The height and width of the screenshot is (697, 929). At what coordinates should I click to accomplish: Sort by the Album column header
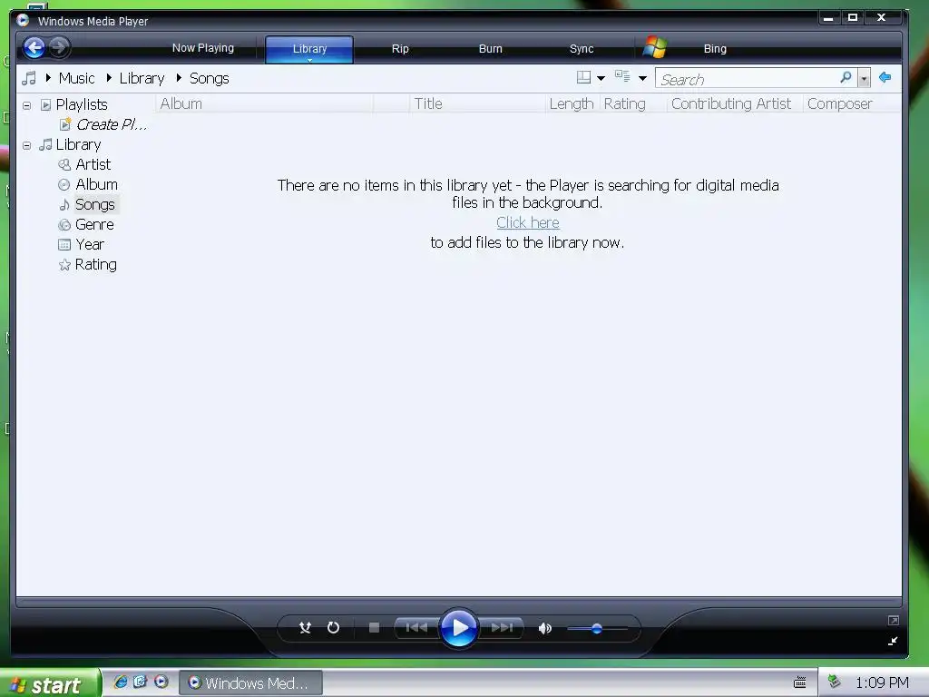click(x=264, y=103)
